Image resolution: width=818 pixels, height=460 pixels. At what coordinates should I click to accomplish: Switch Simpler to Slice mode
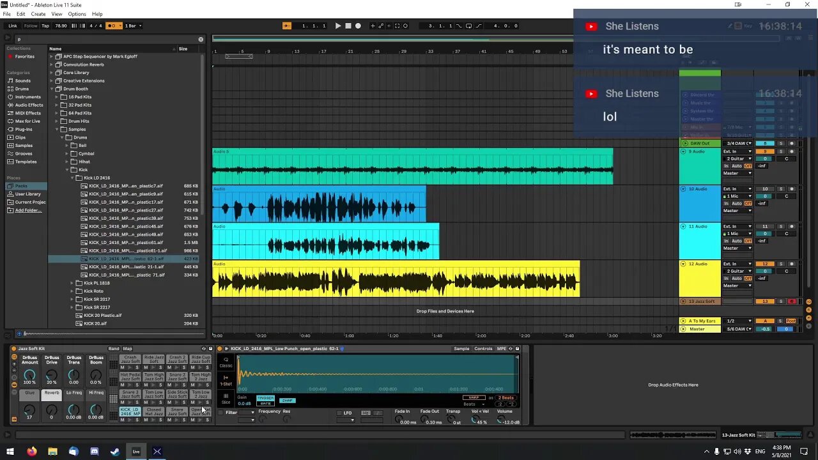pos(226,399)
